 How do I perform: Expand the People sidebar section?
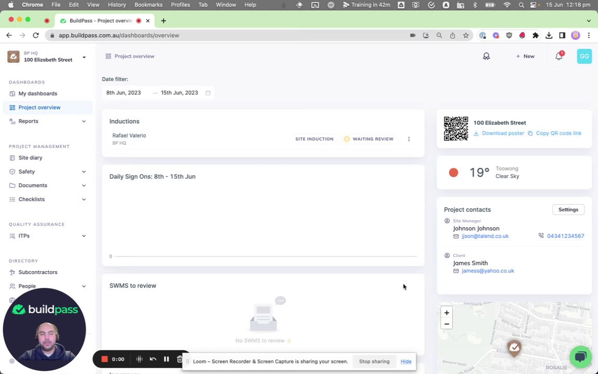(x=84, y=286)
